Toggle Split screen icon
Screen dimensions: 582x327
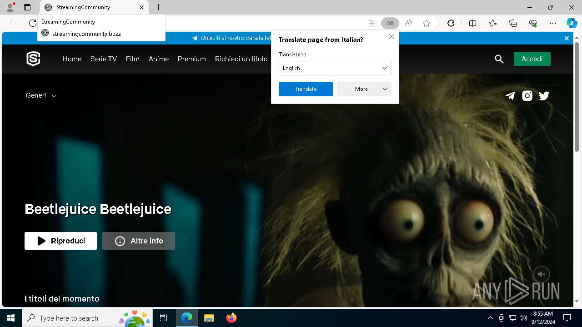pos(472,23)
